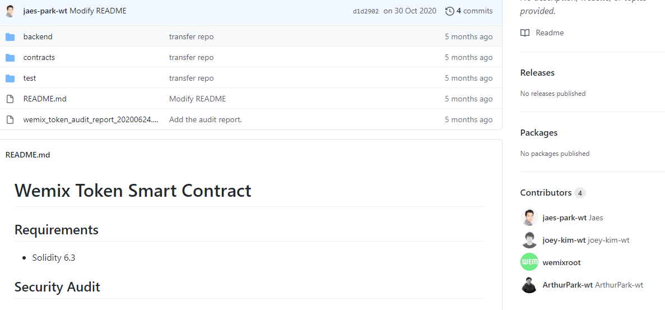Click '5 months ago' in audit report row
This screenshot has height=310, width=665.
(469, 120)
